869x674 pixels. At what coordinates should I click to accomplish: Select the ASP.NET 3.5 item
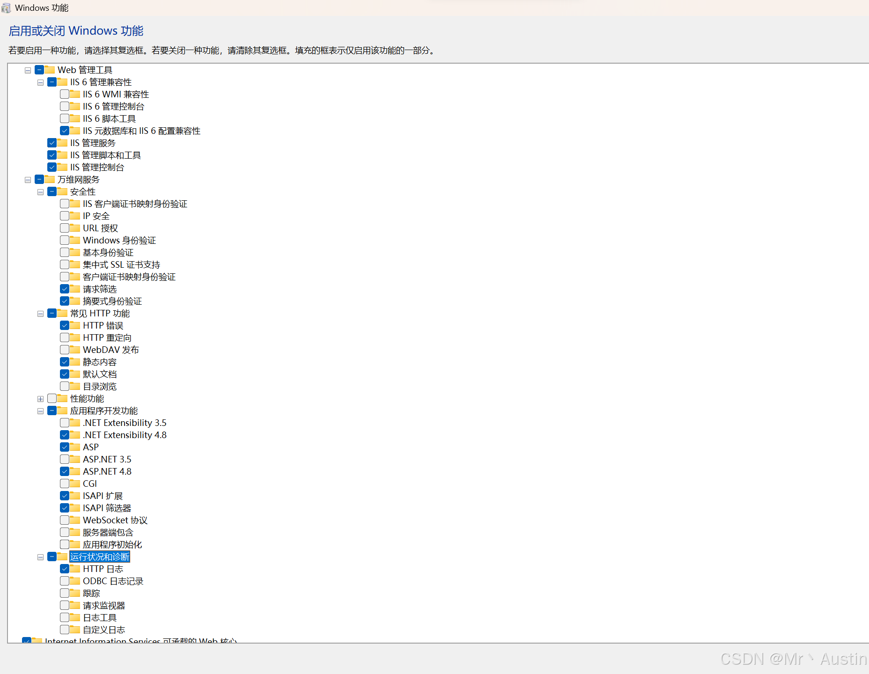click(107, 459)
